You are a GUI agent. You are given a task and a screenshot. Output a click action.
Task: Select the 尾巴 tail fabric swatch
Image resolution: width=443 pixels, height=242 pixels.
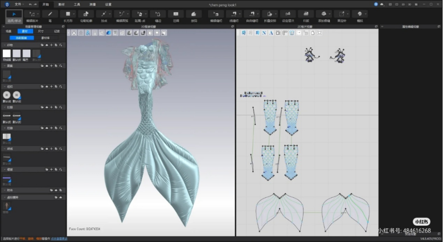[26, 53]
